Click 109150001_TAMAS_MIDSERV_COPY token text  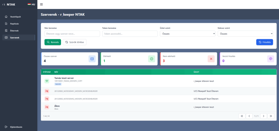[x=68, y=81]
